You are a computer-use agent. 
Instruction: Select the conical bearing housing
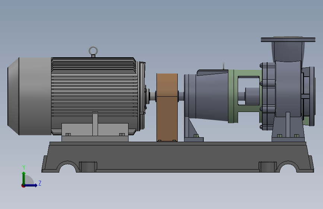212,96
